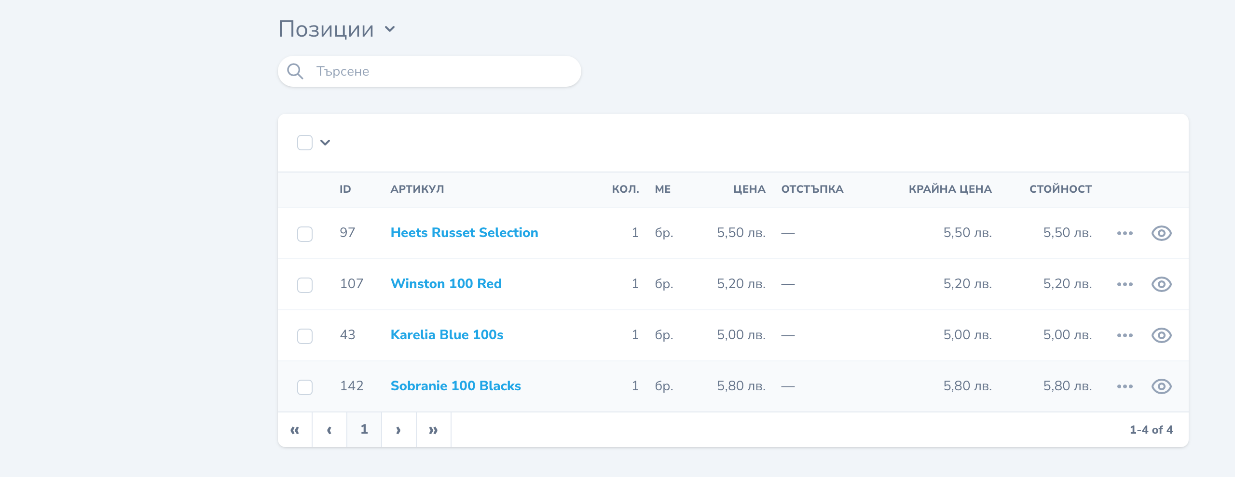Click ID value 43
Image resolution: width=1235 pixels, height=477 pixels.
coord(347,335)
